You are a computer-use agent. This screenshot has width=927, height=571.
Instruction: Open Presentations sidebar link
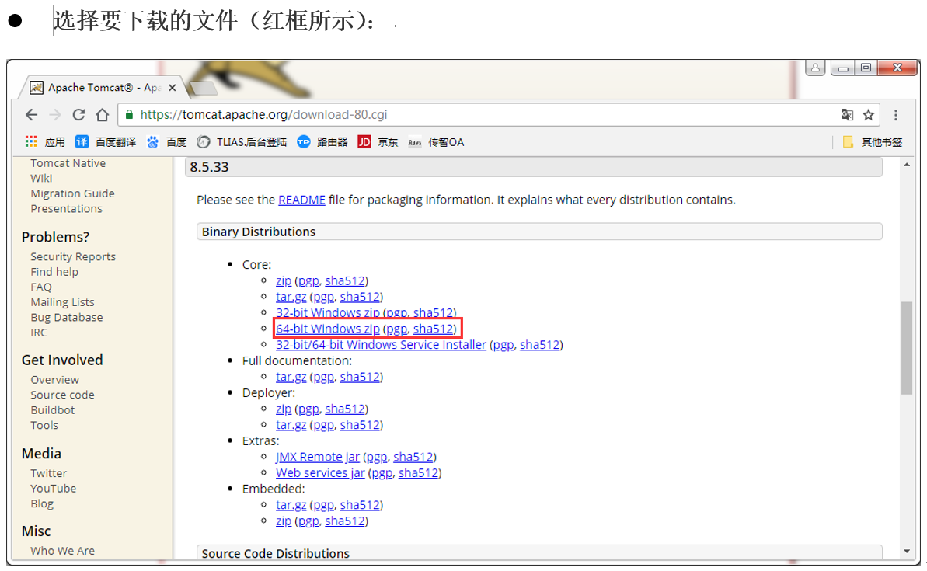pyautogui.click(x=66, y=209)
